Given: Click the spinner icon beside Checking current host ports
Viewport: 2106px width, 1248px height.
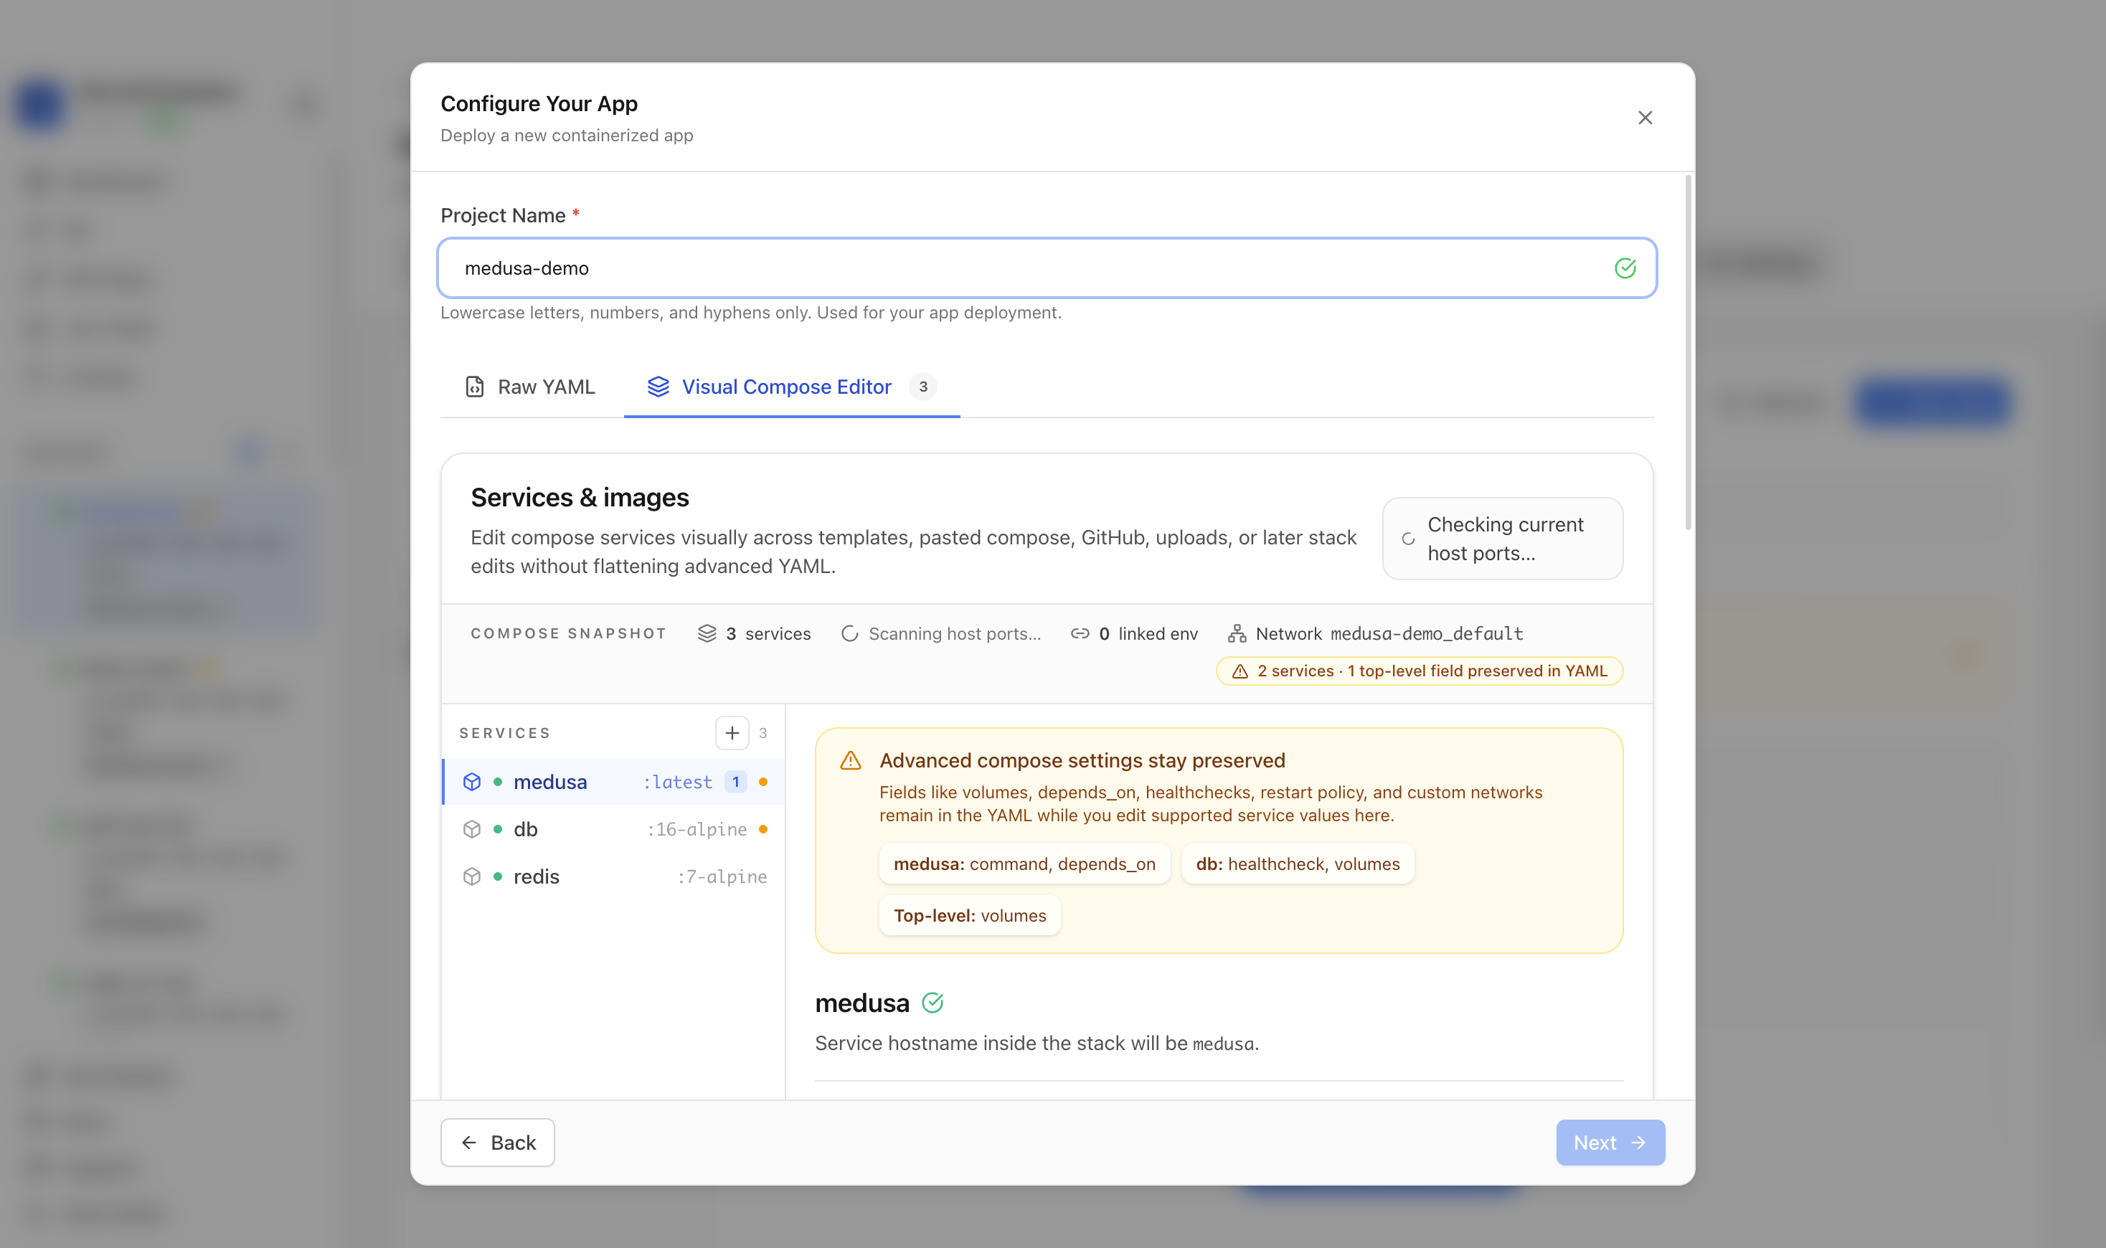Looking at the screenshot, I should [1408, 539].
